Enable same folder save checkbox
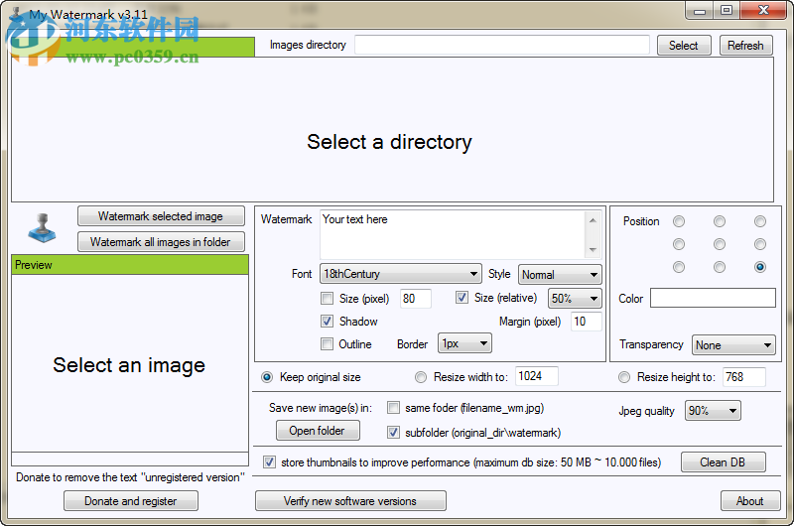Viewport: 794px width, 526px height. (x=394, y=408)
